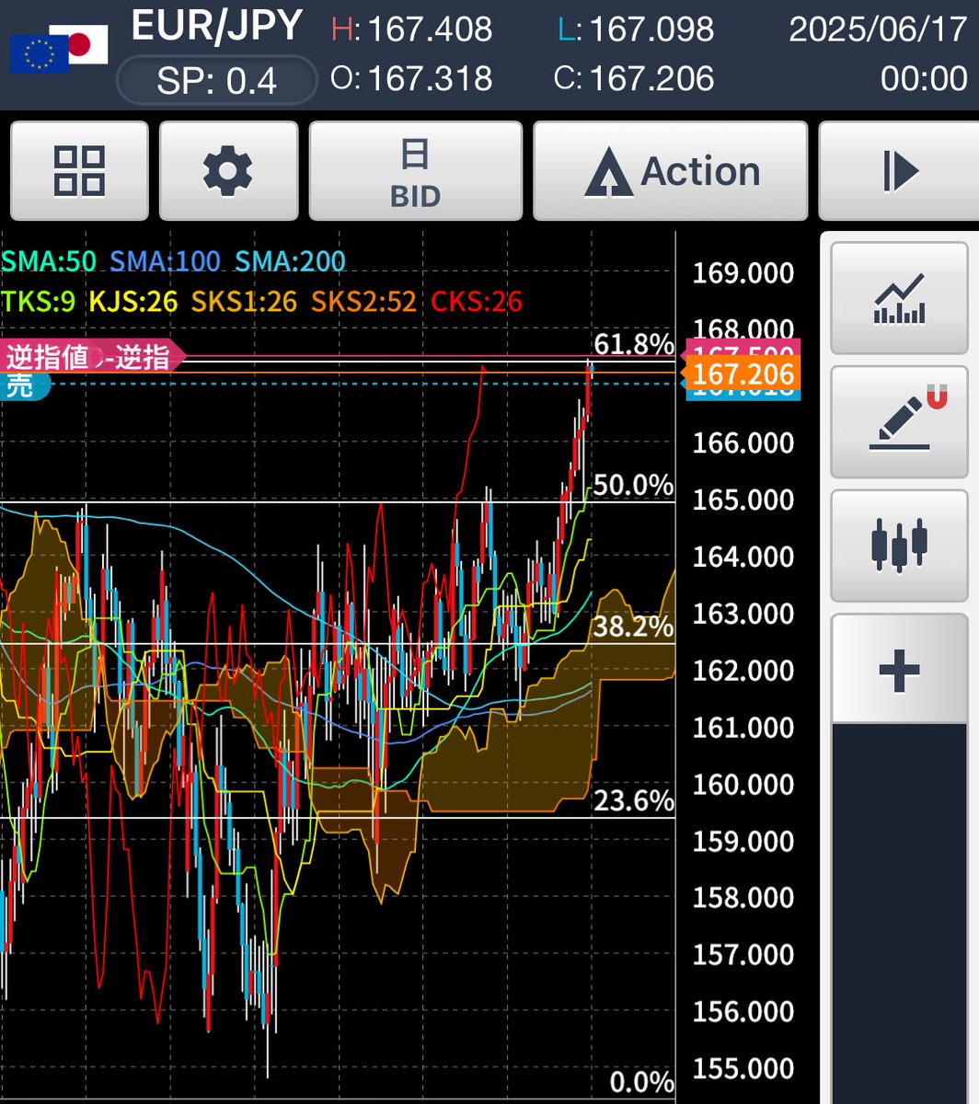
Task: Tap the 165.000 price axis label
Action: 743,500
